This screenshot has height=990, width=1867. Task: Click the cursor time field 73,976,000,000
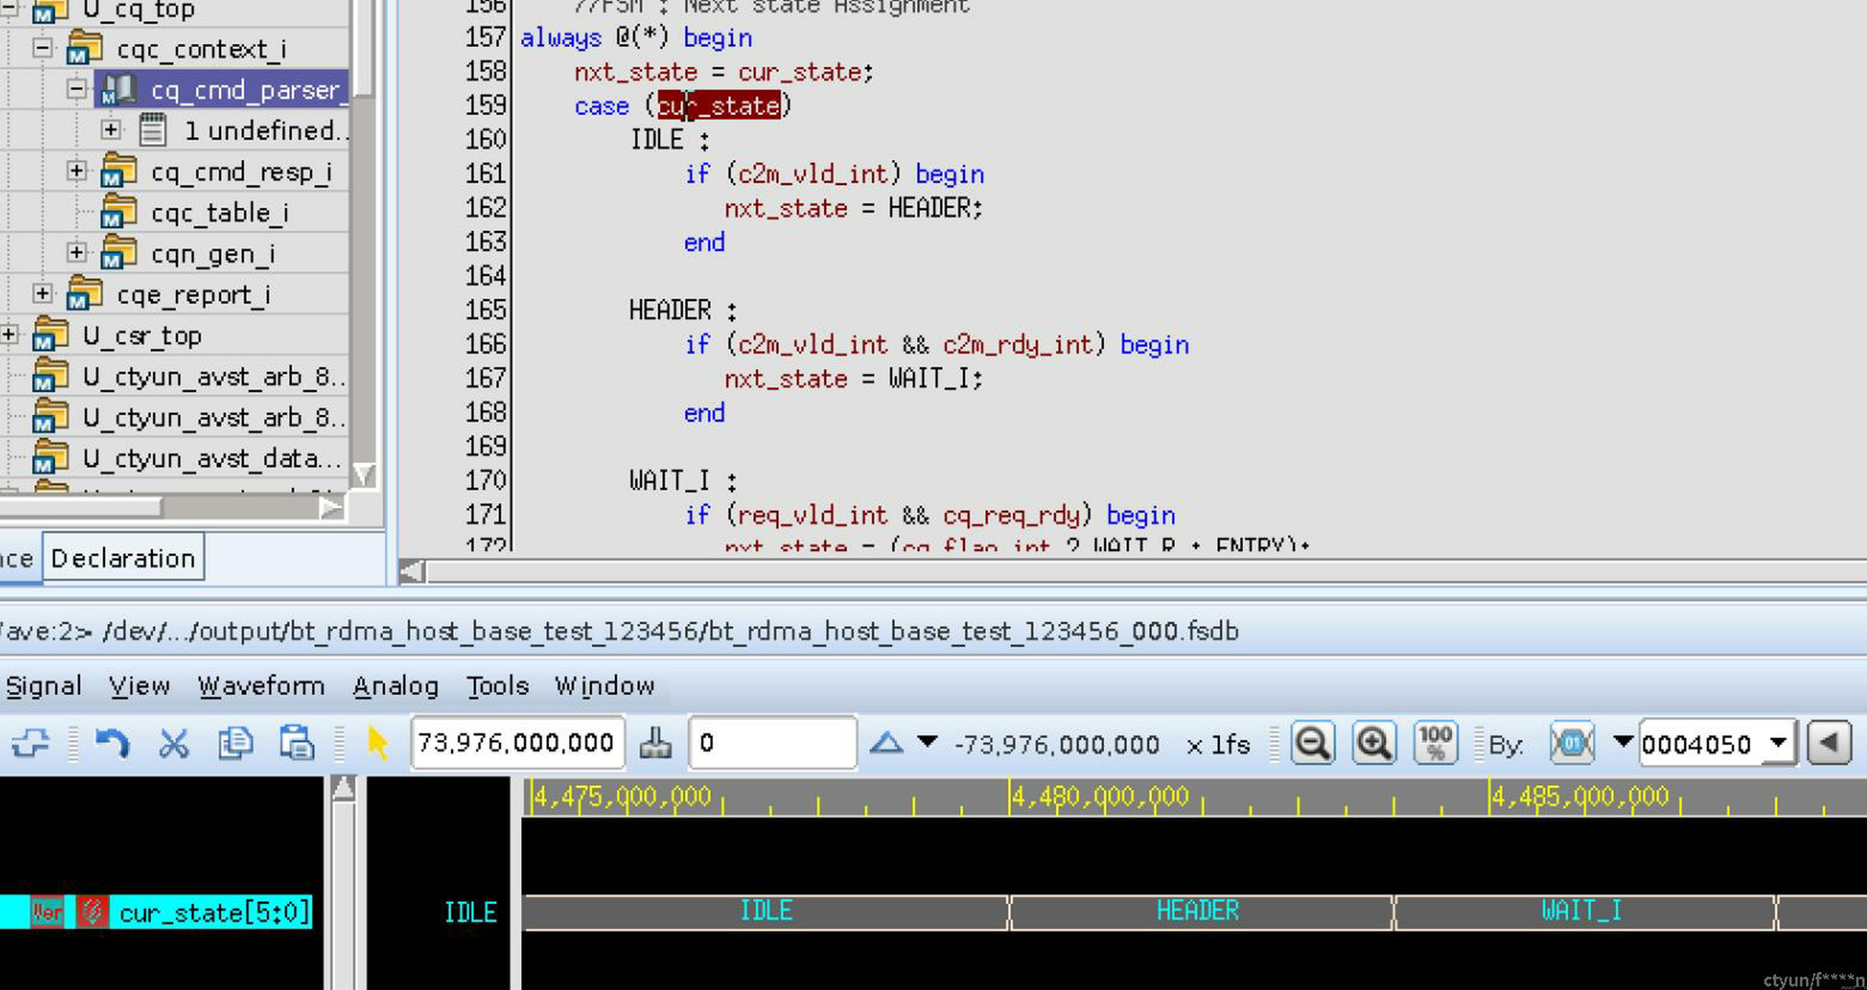pos(518,743)
